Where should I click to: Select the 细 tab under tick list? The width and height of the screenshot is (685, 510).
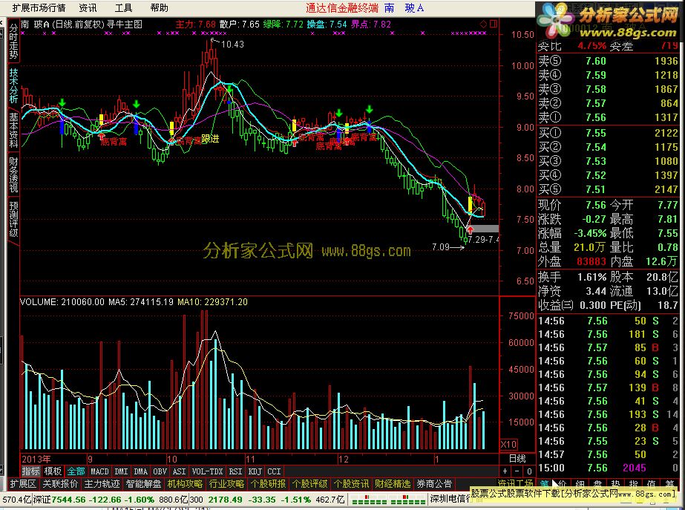(x=580, y=484)
